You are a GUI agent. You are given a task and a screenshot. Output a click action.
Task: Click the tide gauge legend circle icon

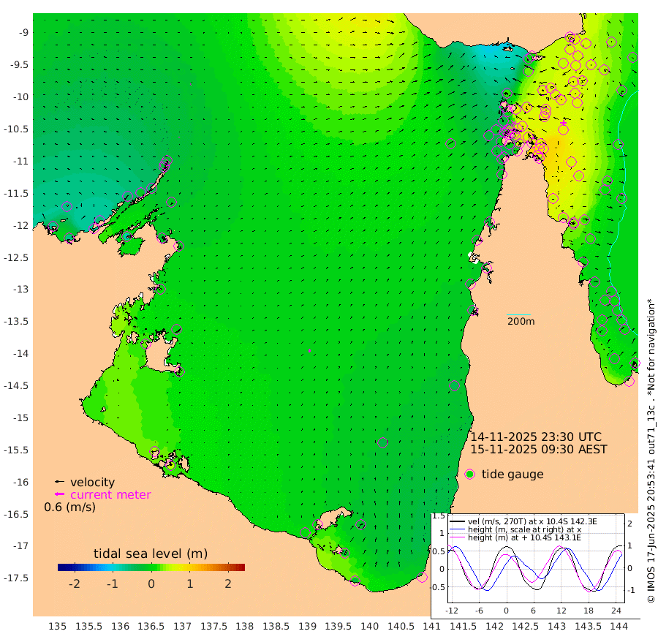(470, 475)
